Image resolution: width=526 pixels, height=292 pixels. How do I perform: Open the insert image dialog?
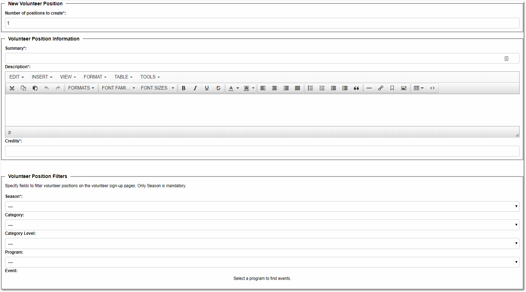404,88
